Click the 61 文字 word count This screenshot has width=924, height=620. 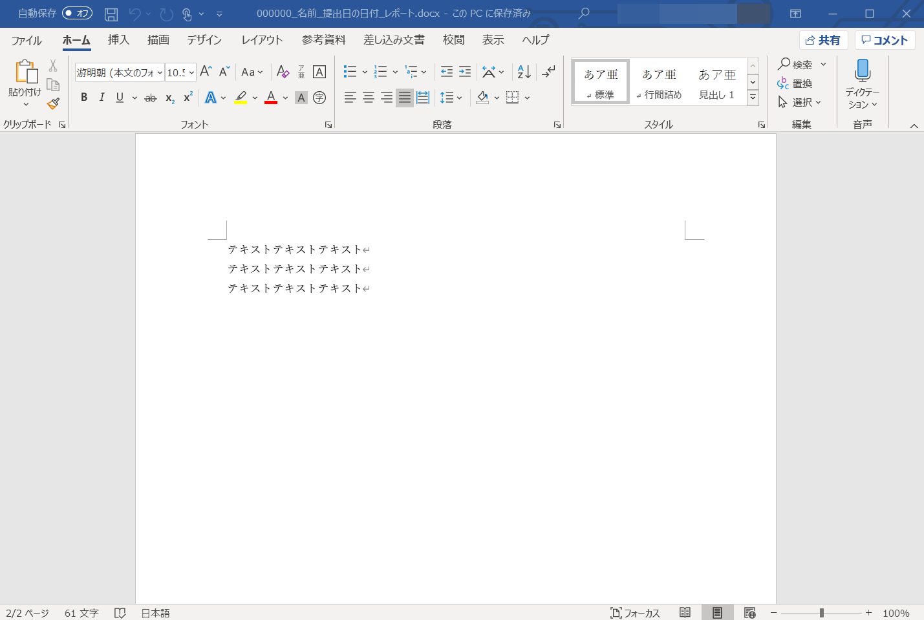[x=81, y=613]
